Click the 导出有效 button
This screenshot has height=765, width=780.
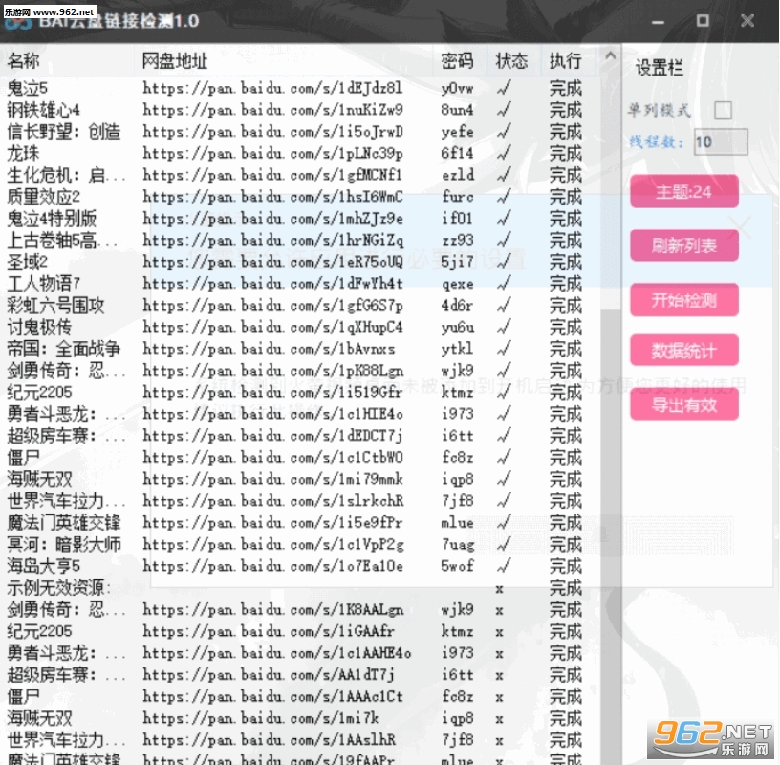click(684, 404)
